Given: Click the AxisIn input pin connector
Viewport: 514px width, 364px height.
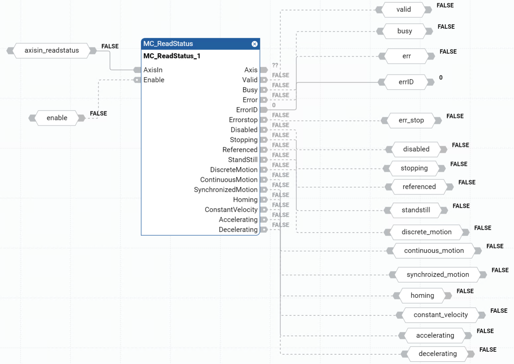Looking at the screenshot, I should click(137, 70).
